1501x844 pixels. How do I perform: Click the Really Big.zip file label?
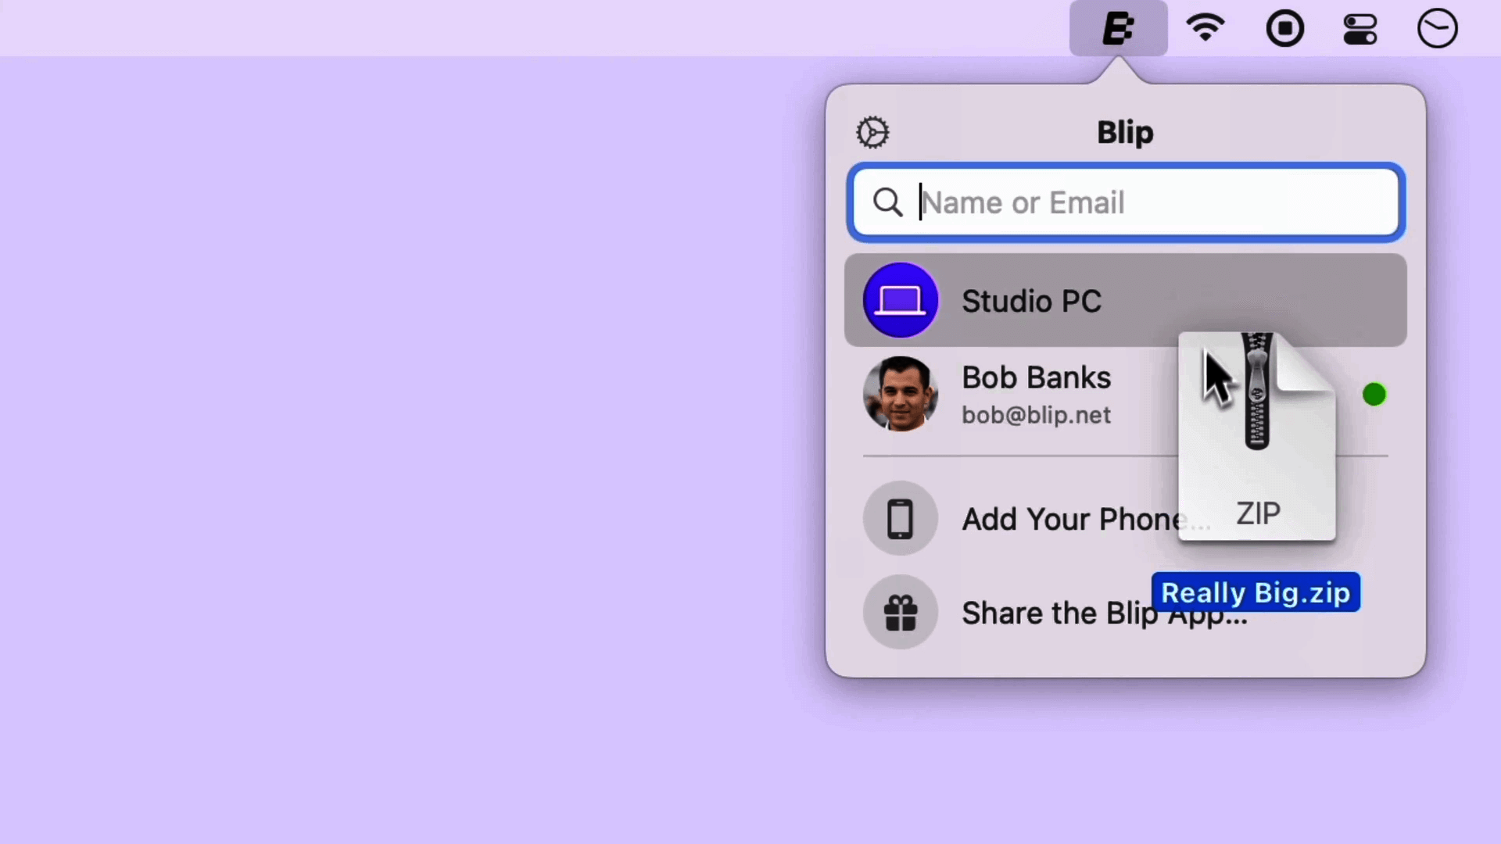[1256, 592]
